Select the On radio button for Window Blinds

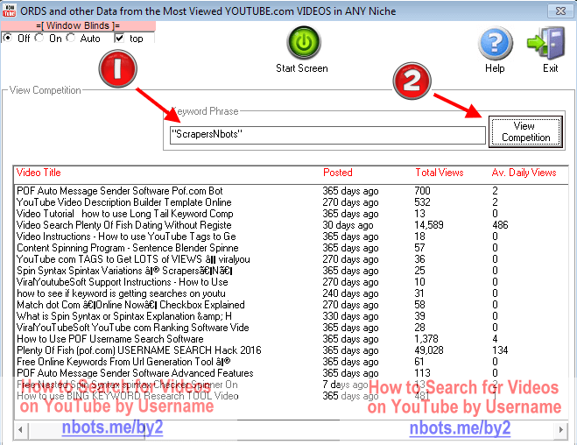[x=39, y=38]
